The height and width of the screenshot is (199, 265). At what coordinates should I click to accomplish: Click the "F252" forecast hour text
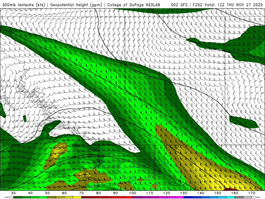coord(197,5)
